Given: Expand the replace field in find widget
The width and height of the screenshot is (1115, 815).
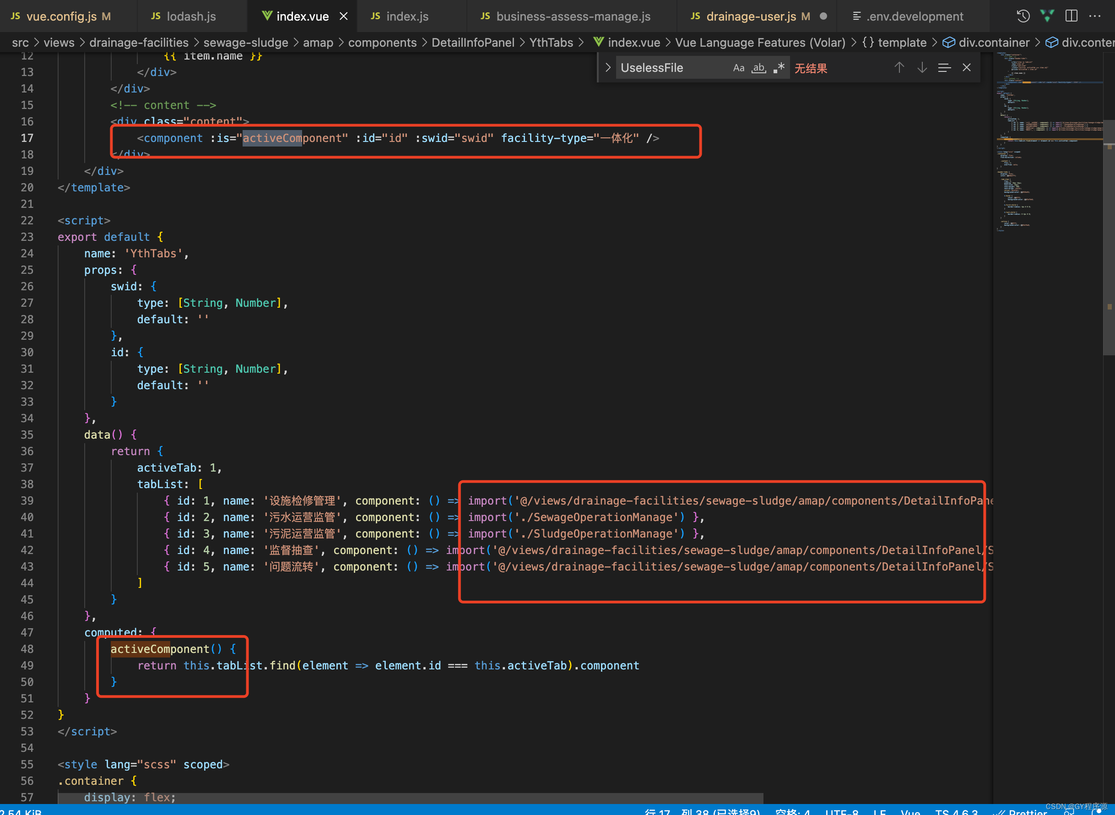Looking at the screenshot, I should tap(607, 68).
